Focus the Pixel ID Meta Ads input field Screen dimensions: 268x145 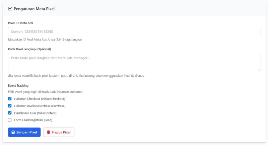coord(134,31)
